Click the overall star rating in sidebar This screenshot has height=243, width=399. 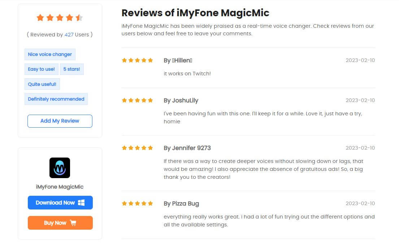click(x=60, y=18)
